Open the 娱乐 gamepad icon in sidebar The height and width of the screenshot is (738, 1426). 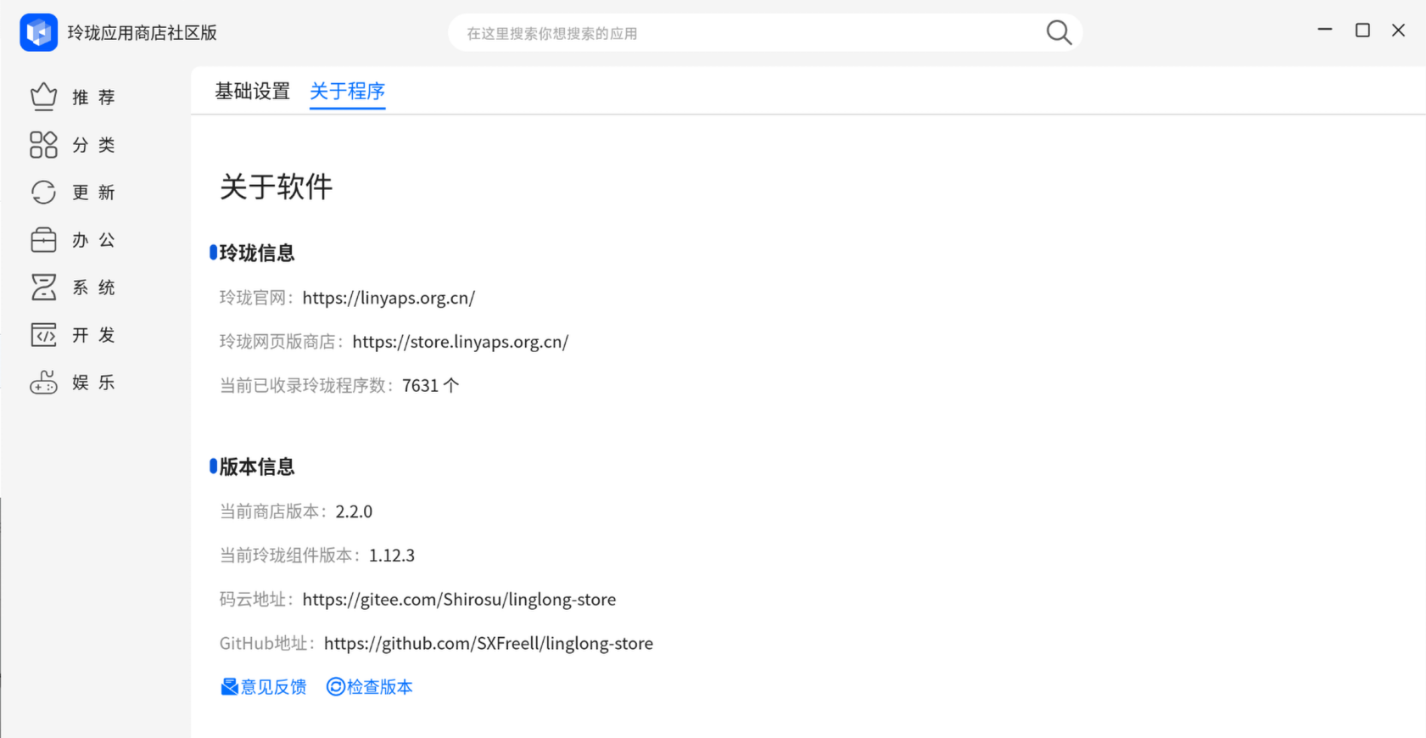43,383
